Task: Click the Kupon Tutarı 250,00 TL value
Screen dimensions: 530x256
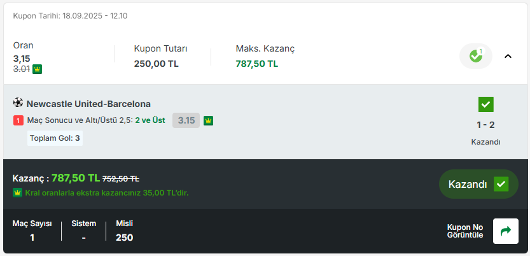Action: tap(156, 64)
